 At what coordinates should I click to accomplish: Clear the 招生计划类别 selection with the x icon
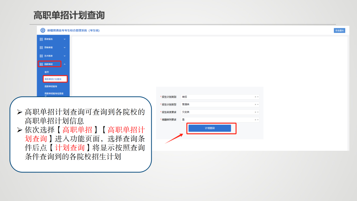(255, 97)
